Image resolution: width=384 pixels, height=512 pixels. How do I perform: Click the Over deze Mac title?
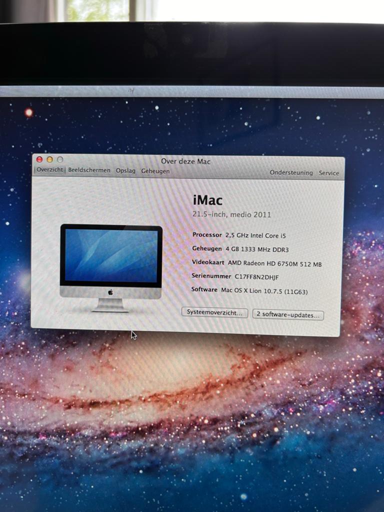pos(186,161)
